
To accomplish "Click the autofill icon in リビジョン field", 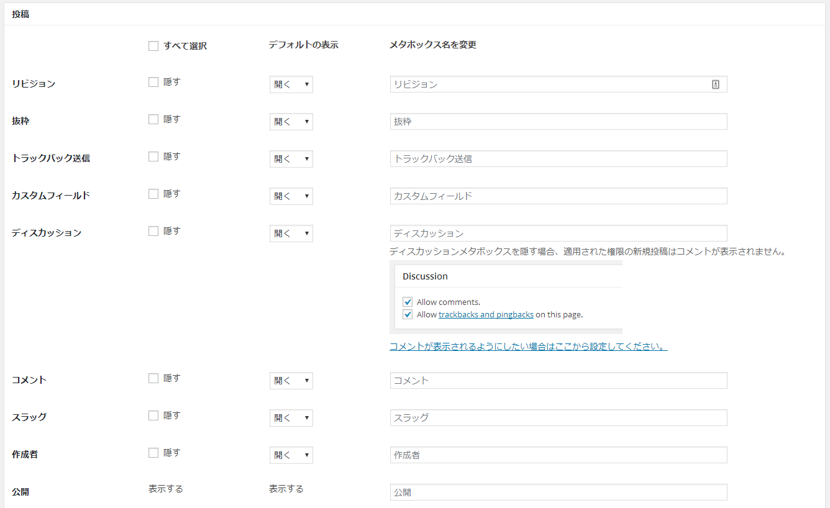I will tap(715, 84).
